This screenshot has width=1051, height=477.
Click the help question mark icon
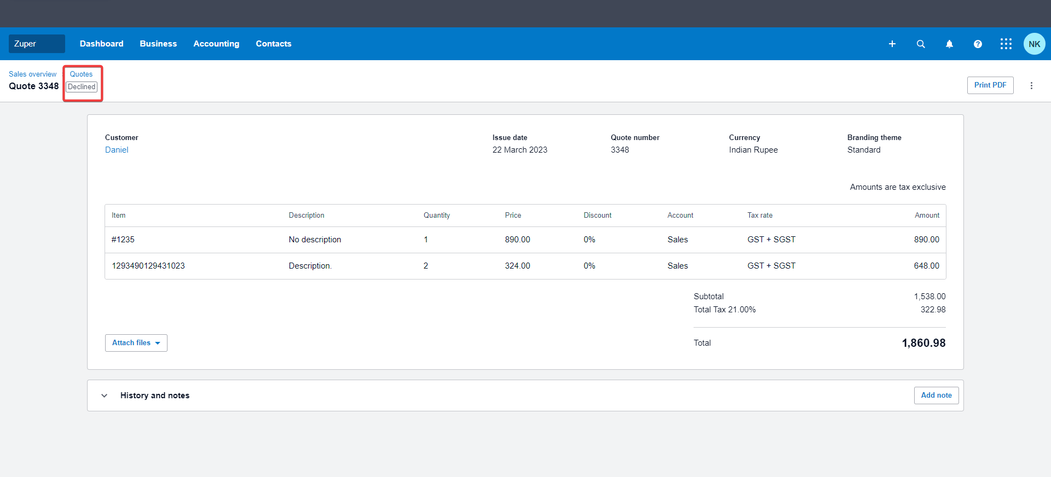pyautogui.click(x=978, y=44)
